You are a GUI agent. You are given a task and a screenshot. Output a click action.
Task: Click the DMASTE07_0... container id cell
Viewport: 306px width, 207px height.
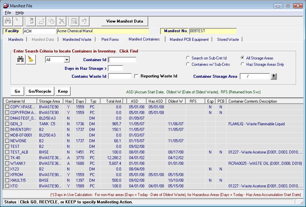tap(23, 118)
